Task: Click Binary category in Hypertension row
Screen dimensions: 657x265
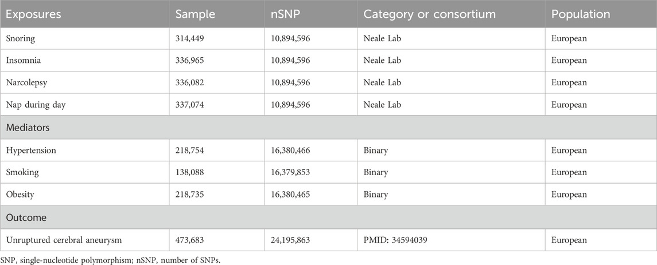Action: coord(376,151)
